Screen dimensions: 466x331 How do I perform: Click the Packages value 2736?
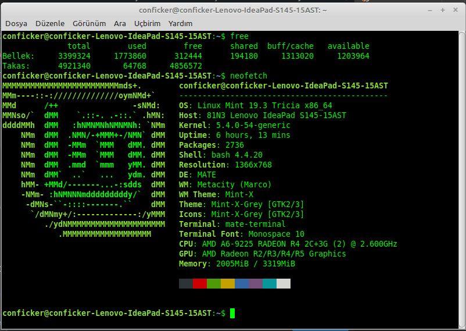(235, 145)
